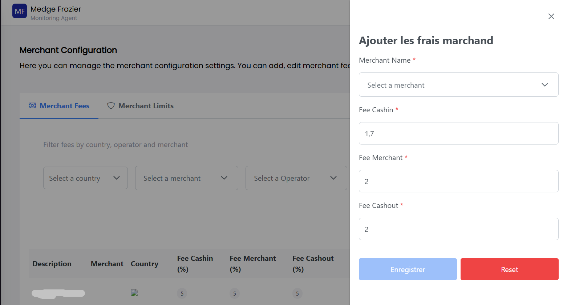Click the Merchant Fees tab icon

[32, 105]
